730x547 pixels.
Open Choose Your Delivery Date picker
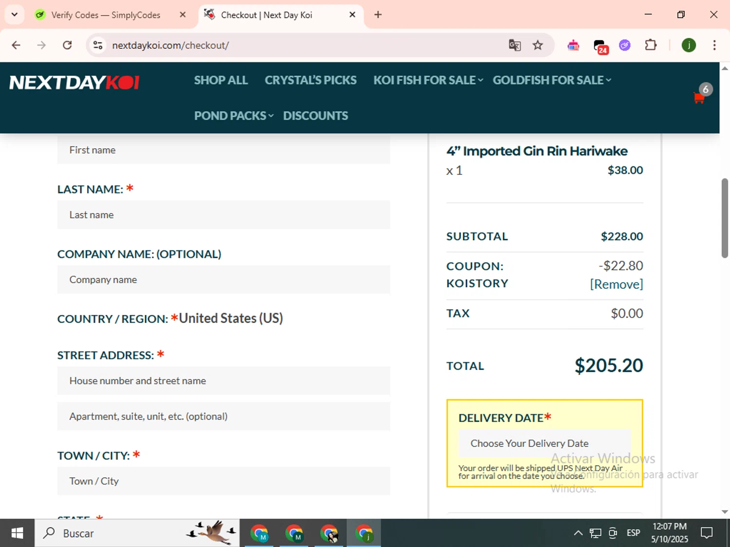click(x=545, y=443)
